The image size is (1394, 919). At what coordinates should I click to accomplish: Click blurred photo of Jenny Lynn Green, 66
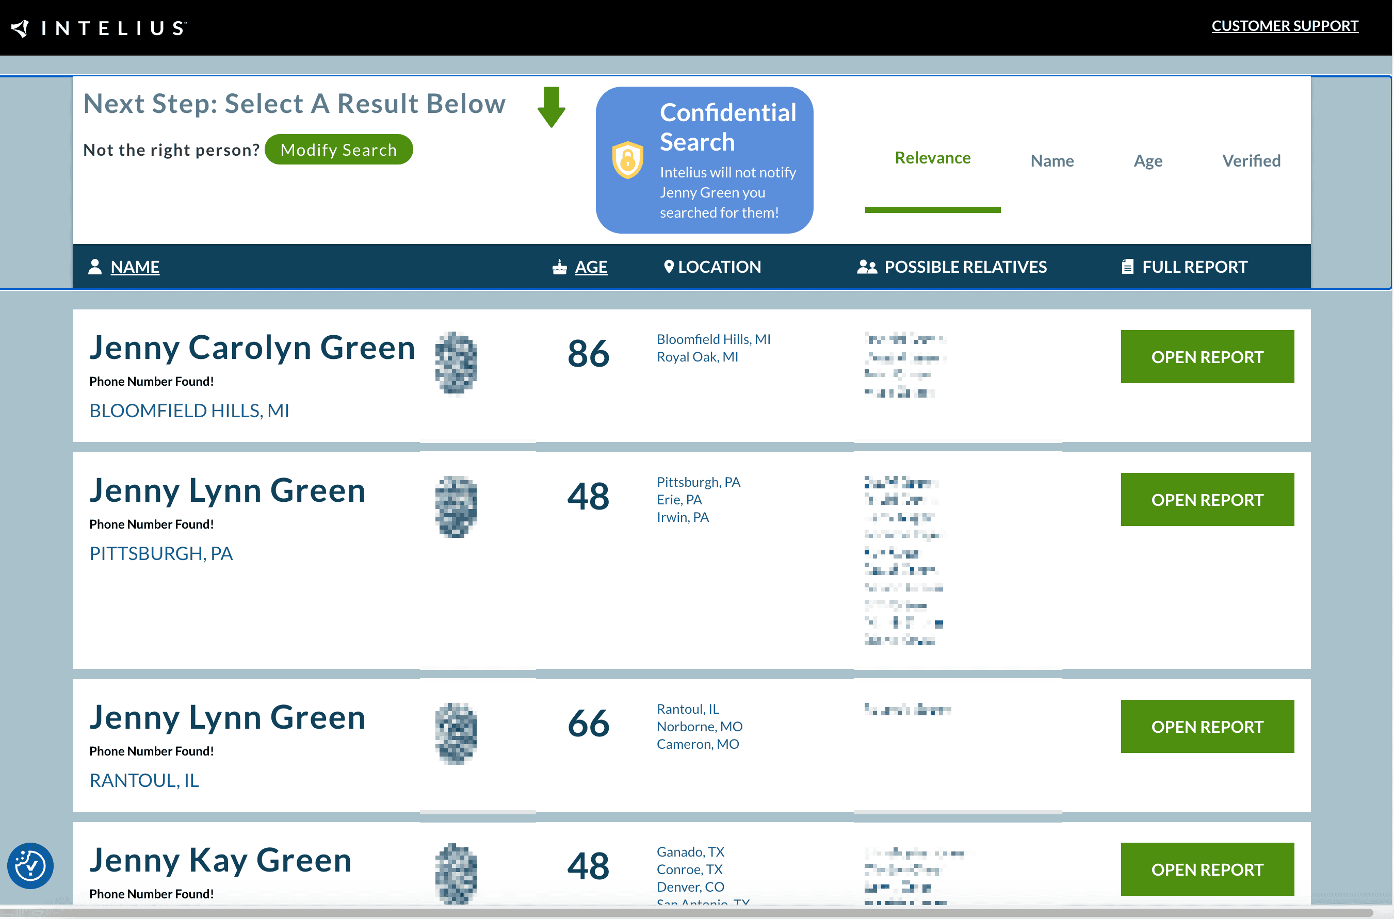(x=456, y=733)
